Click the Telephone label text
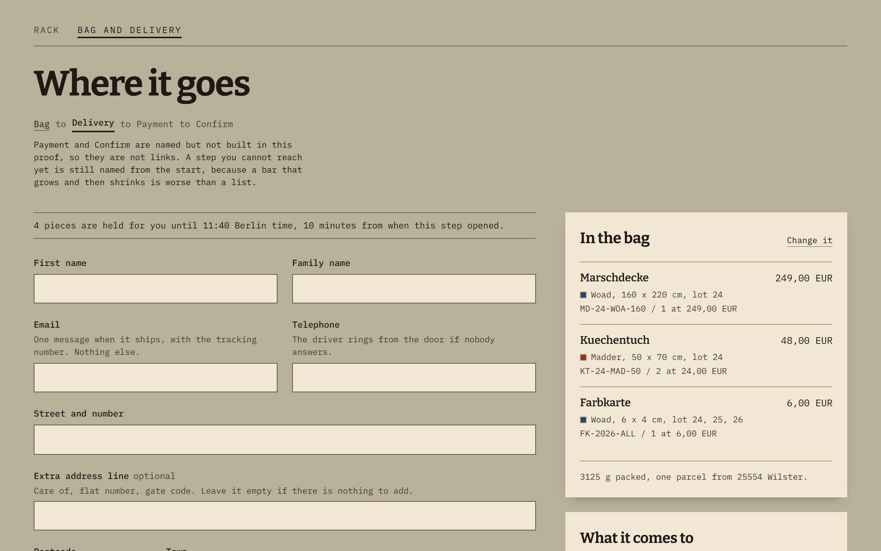 316,325
